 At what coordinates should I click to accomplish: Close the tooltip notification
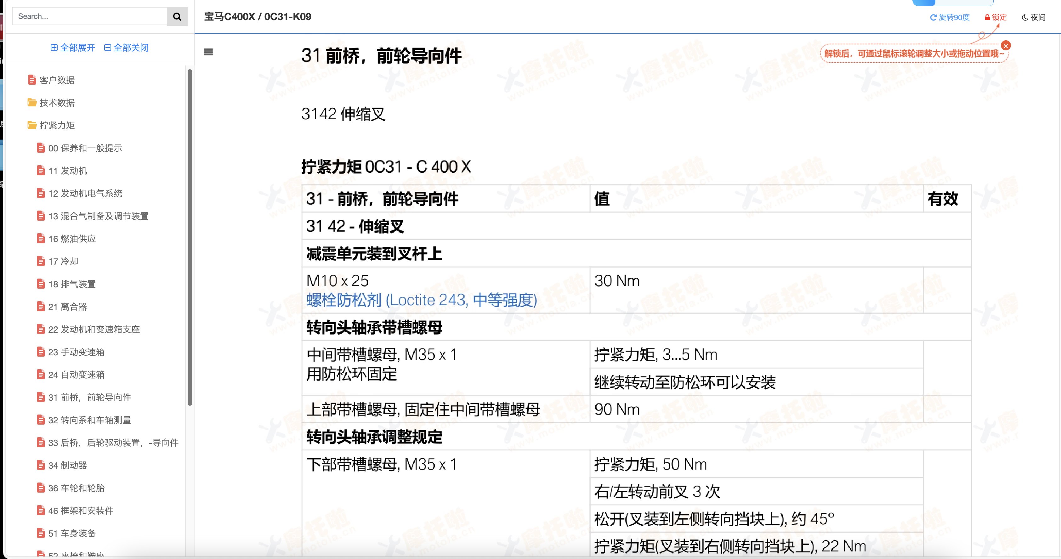pos(1005,46)
